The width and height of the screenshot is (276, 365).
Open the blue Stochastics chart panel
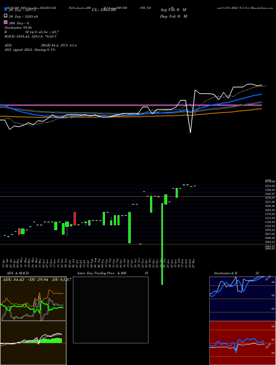coord(242,299)
